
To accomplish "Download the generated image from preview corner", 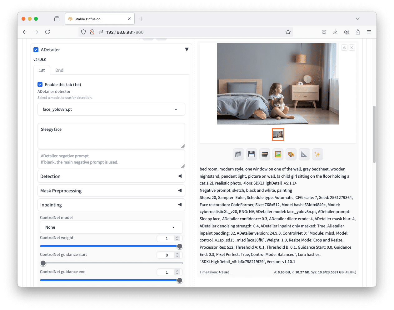I will (x=344, y=48).
